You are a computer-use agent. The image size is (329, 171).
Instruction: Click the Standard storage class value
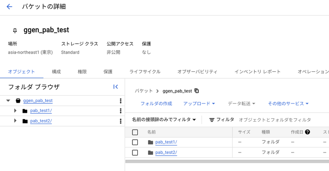coord(70,52)
